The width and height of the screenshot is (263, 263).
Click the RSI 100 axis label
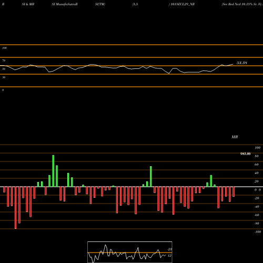click(5, 48)
